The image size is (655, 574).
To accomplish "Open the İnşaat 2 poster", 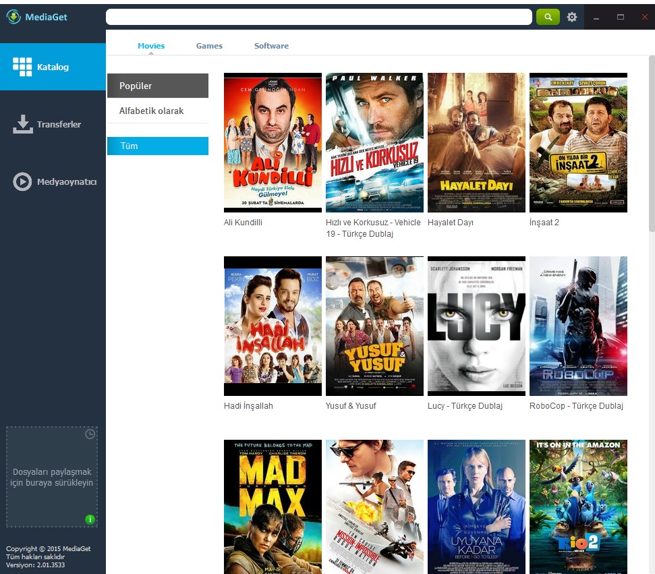I will (x=579, y=142).
